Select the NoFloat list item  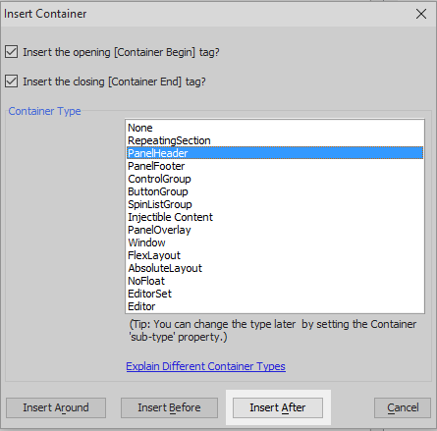tap(275, 281)
